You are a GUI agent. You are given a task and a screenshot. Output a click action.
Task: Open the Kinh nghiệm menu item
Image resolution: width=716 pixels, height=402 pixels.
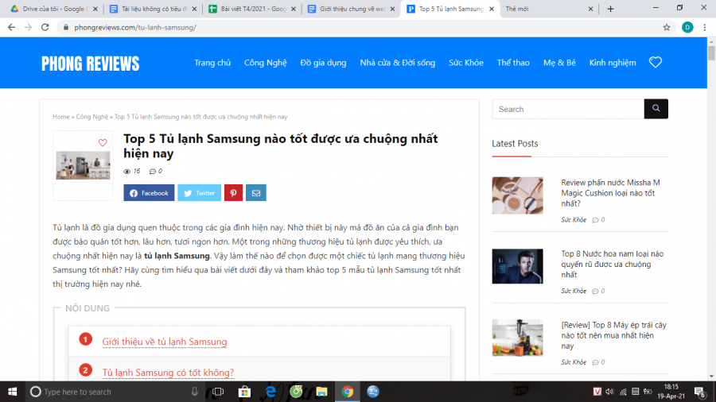point(613,63)
